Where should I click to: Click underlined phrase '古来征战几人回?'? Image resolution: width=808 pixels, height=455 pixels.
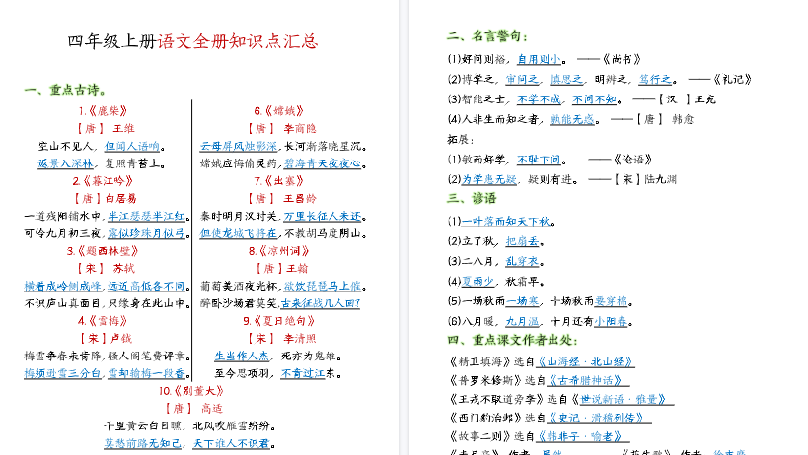pos(320,303)
